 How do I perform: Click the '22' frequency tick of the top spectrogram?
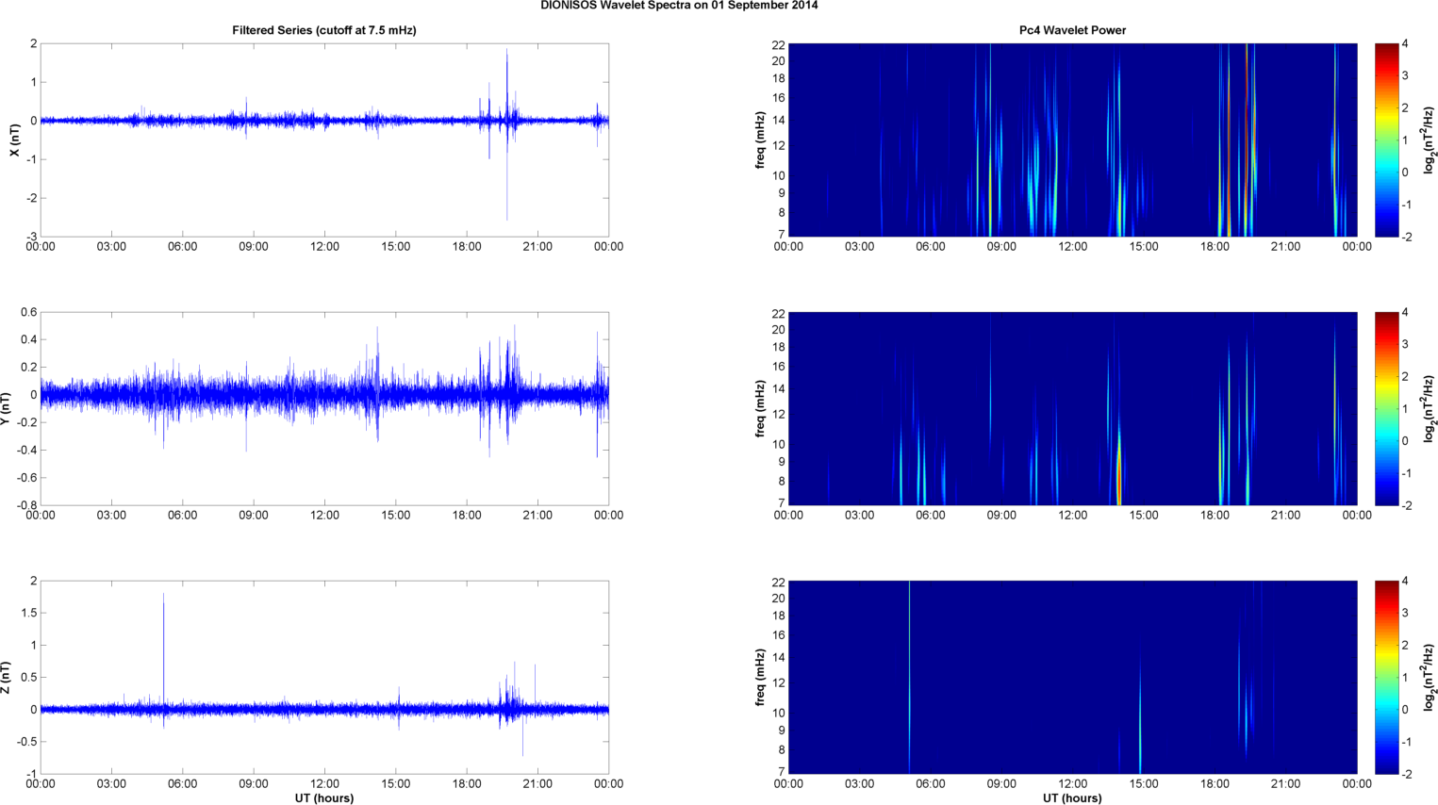click(779, 44)
